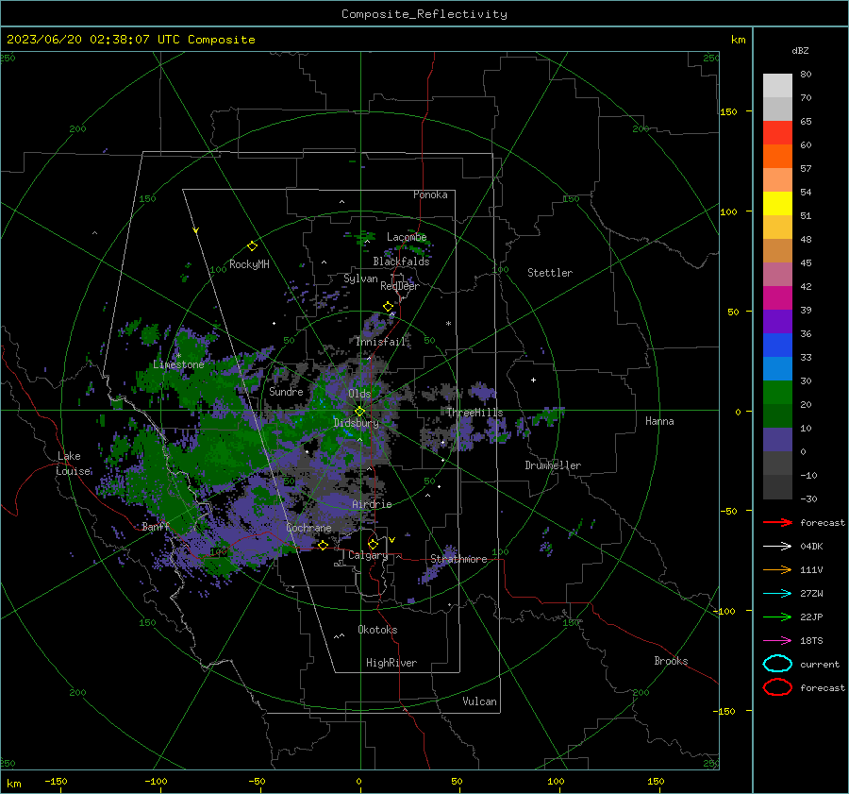The image size is (849, 794).
Task: Click the Limestone label
Action: point(178,364)
